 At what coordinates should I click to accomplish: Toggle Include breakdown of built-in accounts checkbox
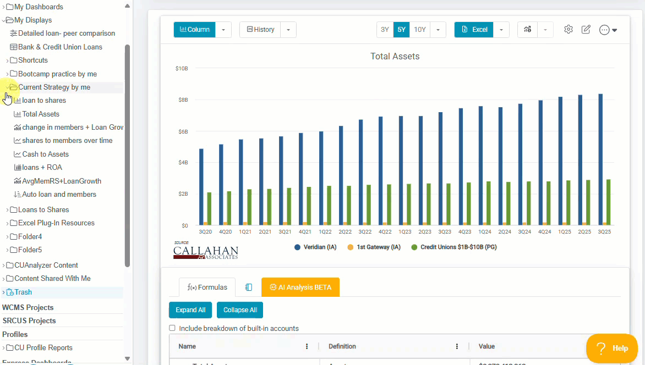(x=172, y=328)
